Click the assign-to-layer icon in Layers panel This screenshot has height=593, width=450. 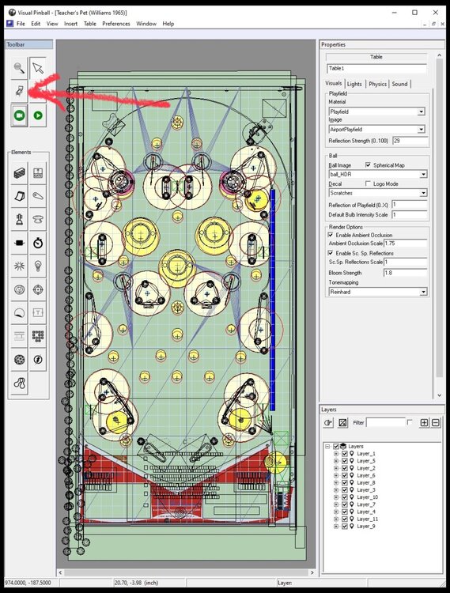click(x=328, y=422)
